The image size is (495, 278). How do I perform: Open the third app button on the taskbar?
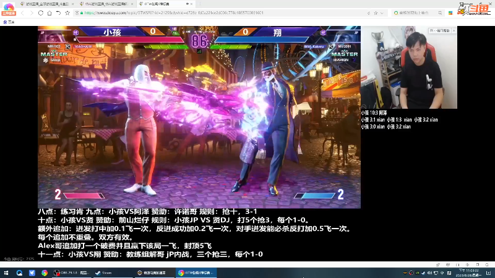point(154,273)
